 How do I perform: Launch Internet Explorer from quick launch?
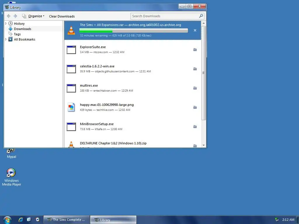21,220
